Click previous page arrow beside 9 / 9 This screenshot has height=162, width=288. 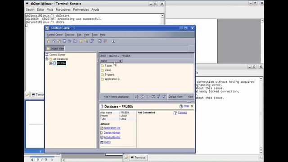(x=32, y=160)
